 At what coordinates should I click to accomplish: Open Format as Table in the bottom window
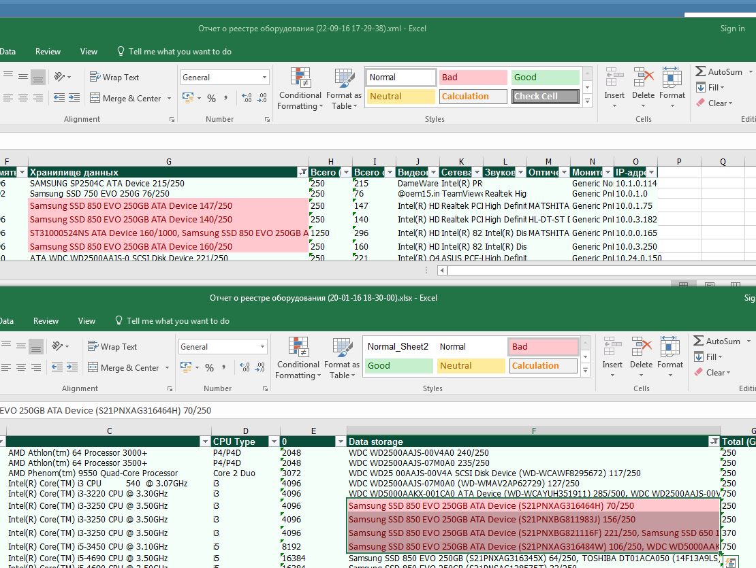(341, 358)
